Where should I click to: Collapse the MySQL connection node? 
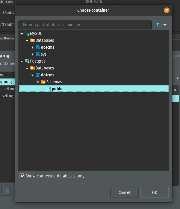click(x=22, y=34)
